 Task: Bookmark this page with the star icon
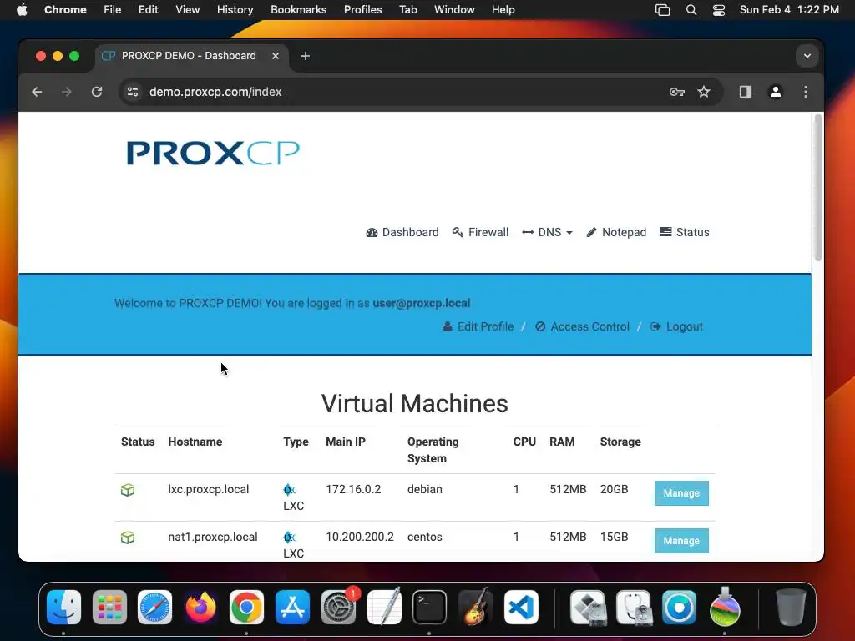pyautogui.click(x=704, y=92)
